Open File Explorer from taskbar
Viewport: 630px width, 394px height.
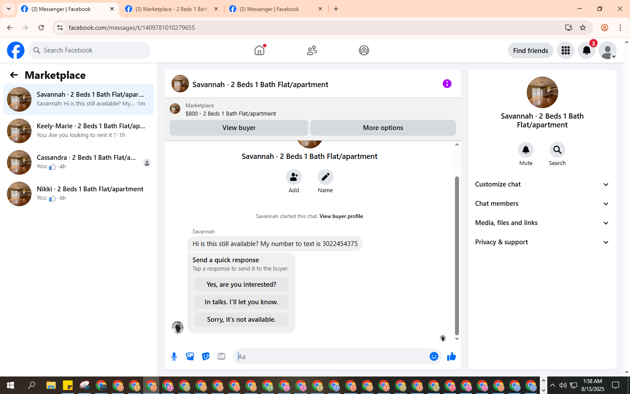coord(51,386)
